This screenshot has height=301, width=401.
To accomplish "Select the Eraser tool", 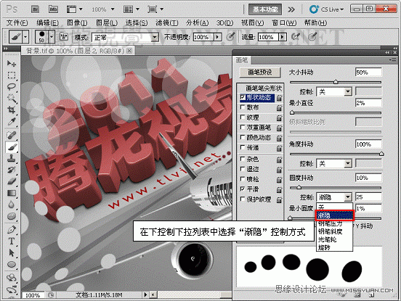I will coord(12,181).
